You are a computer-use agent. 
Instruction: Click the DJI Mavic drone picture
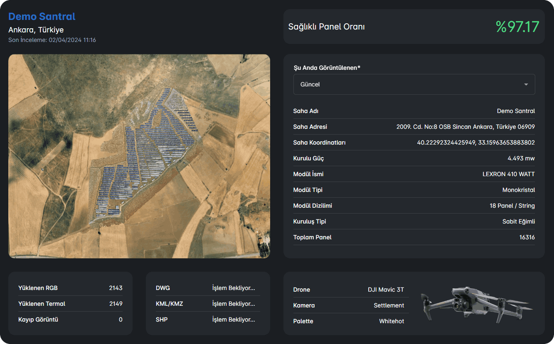(476, 304)
